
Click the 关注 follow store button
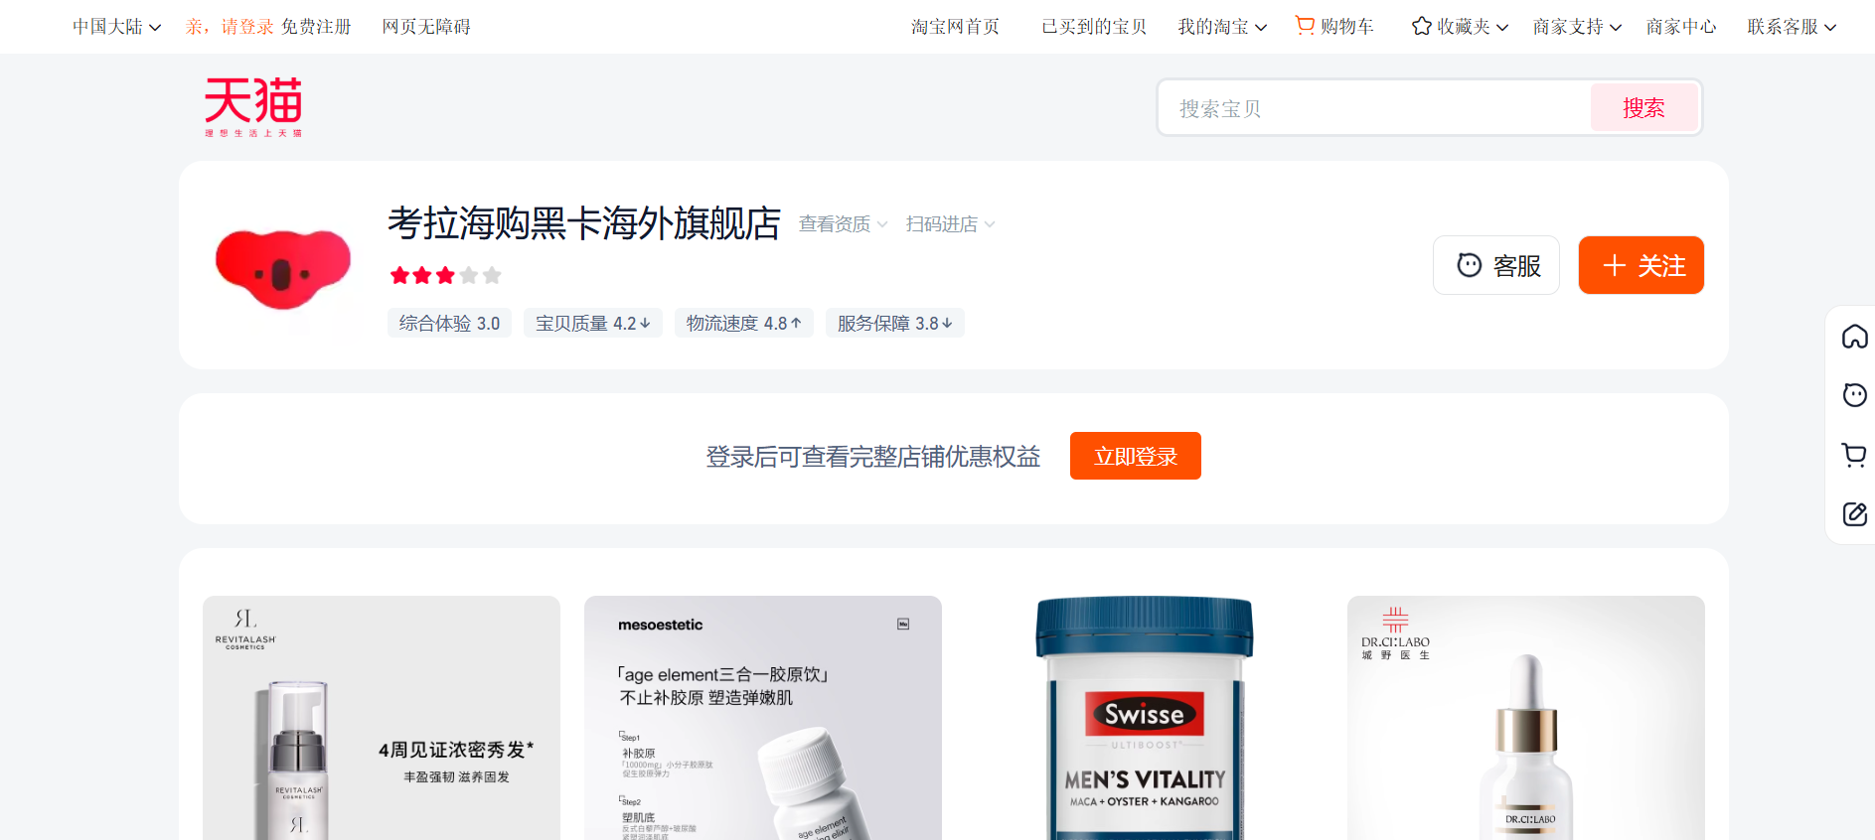click(1641, 265)
